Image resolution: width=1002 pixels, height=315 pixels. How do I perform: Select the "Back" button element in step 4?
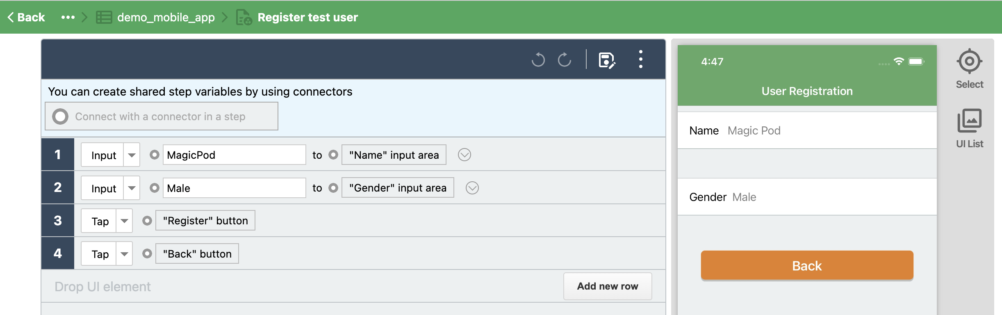coord(197,253)
